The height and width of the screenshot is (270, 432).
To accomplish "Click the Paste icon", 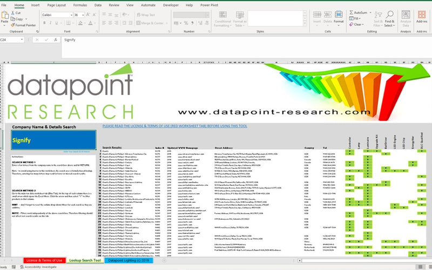I will point(5,16).
